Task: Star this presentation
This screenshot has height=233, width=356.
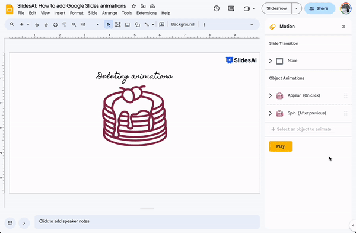Action: [133, 6]
